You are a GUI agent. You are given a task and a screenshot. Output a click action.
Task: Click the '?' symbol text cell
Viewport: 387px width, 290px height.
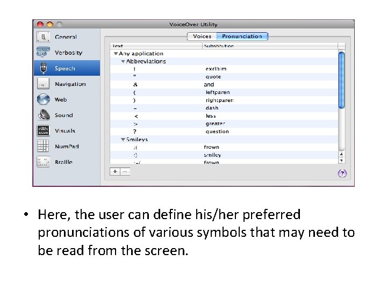tap(134, 132)
